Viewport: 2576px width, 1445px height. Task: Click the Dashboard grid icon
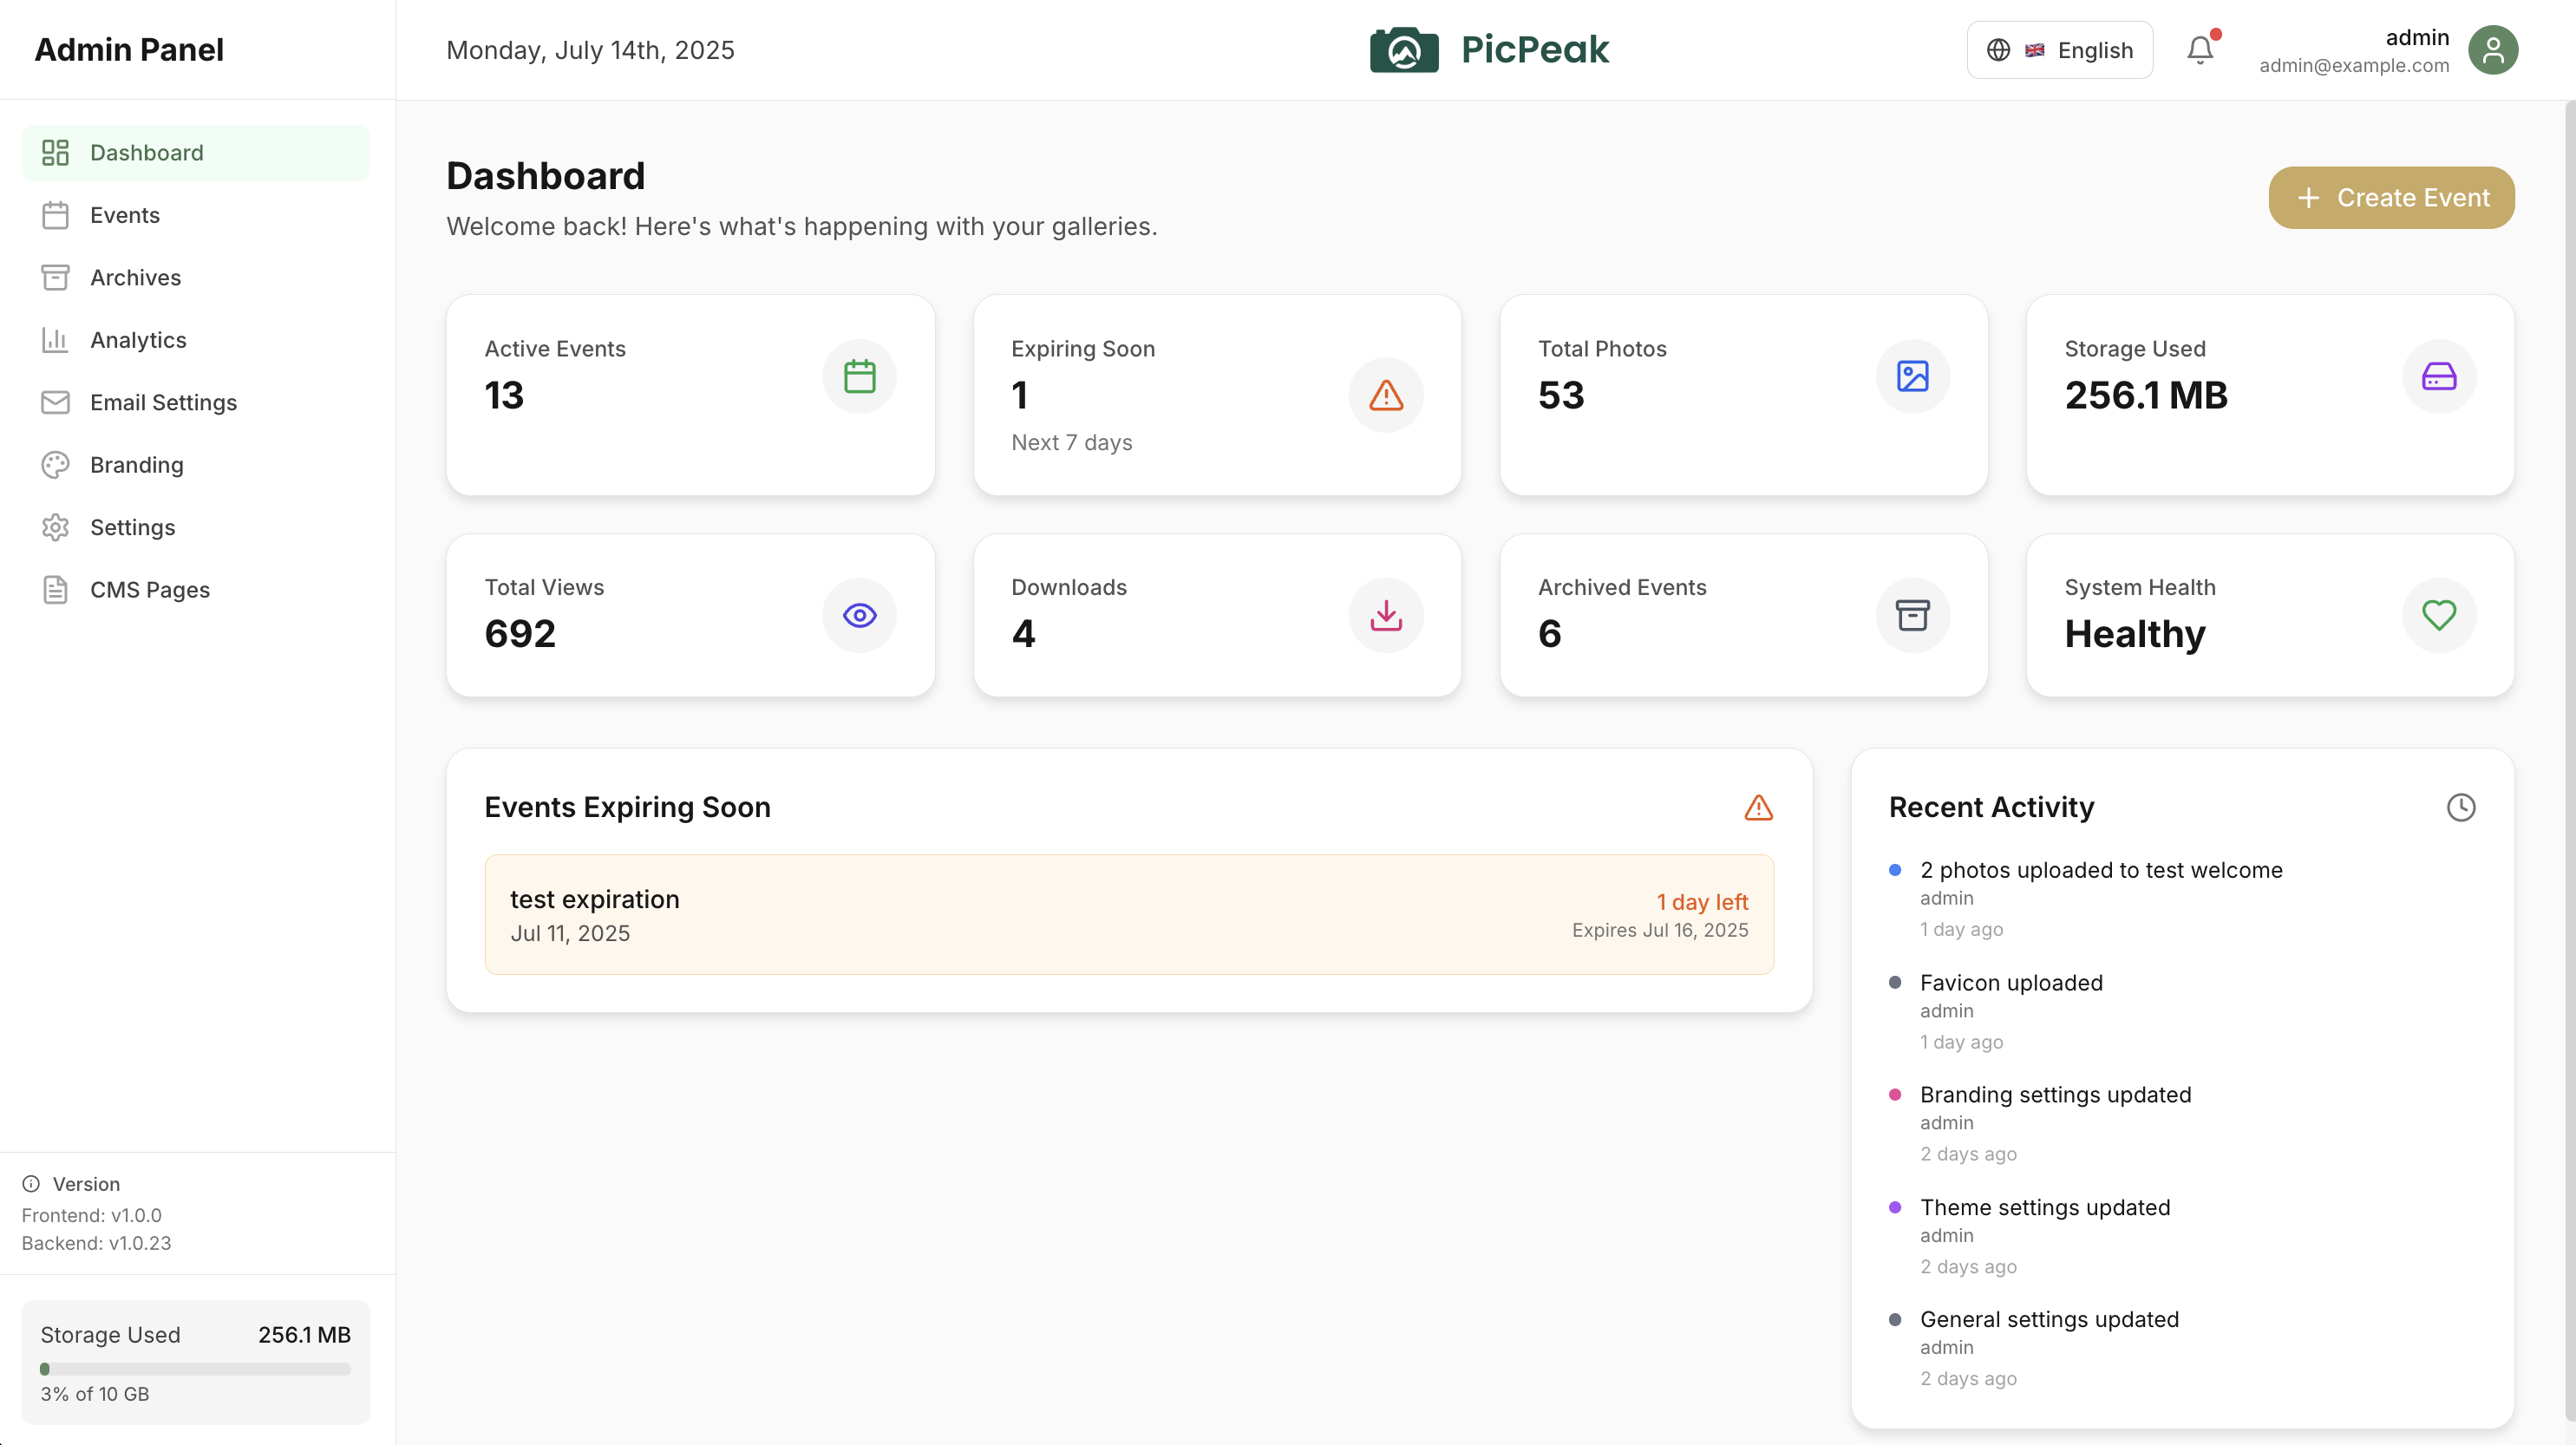pos(55,153)
